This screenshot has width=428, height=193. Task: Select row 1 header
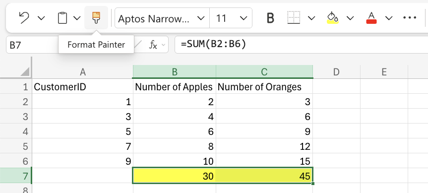[16, 87]
